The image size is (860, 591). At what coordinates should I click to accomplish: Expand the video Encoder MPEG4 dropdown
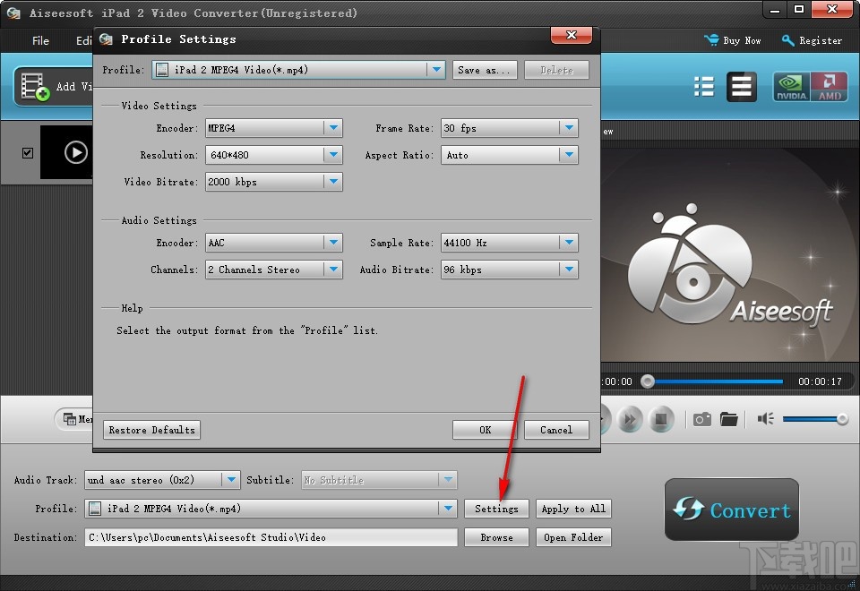coord(333,128)
